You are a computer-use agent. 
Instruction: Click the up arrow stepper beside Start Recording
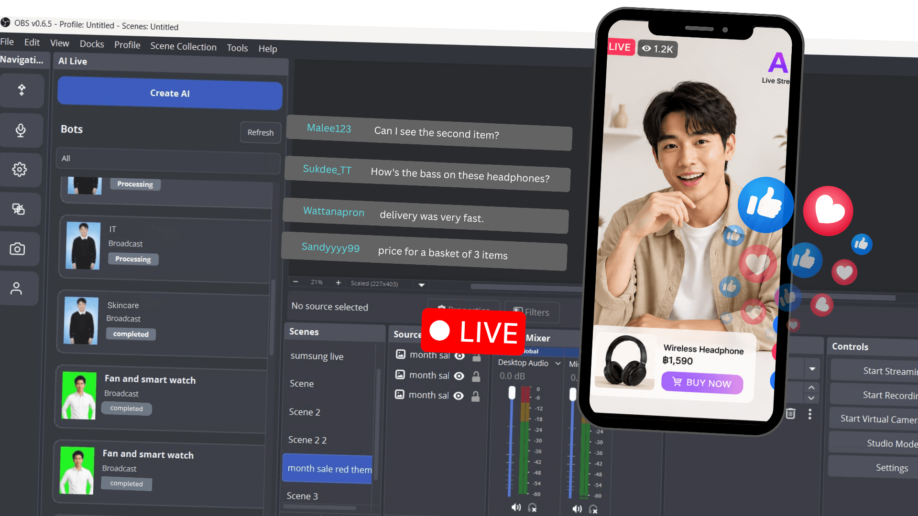pos(811,387)
